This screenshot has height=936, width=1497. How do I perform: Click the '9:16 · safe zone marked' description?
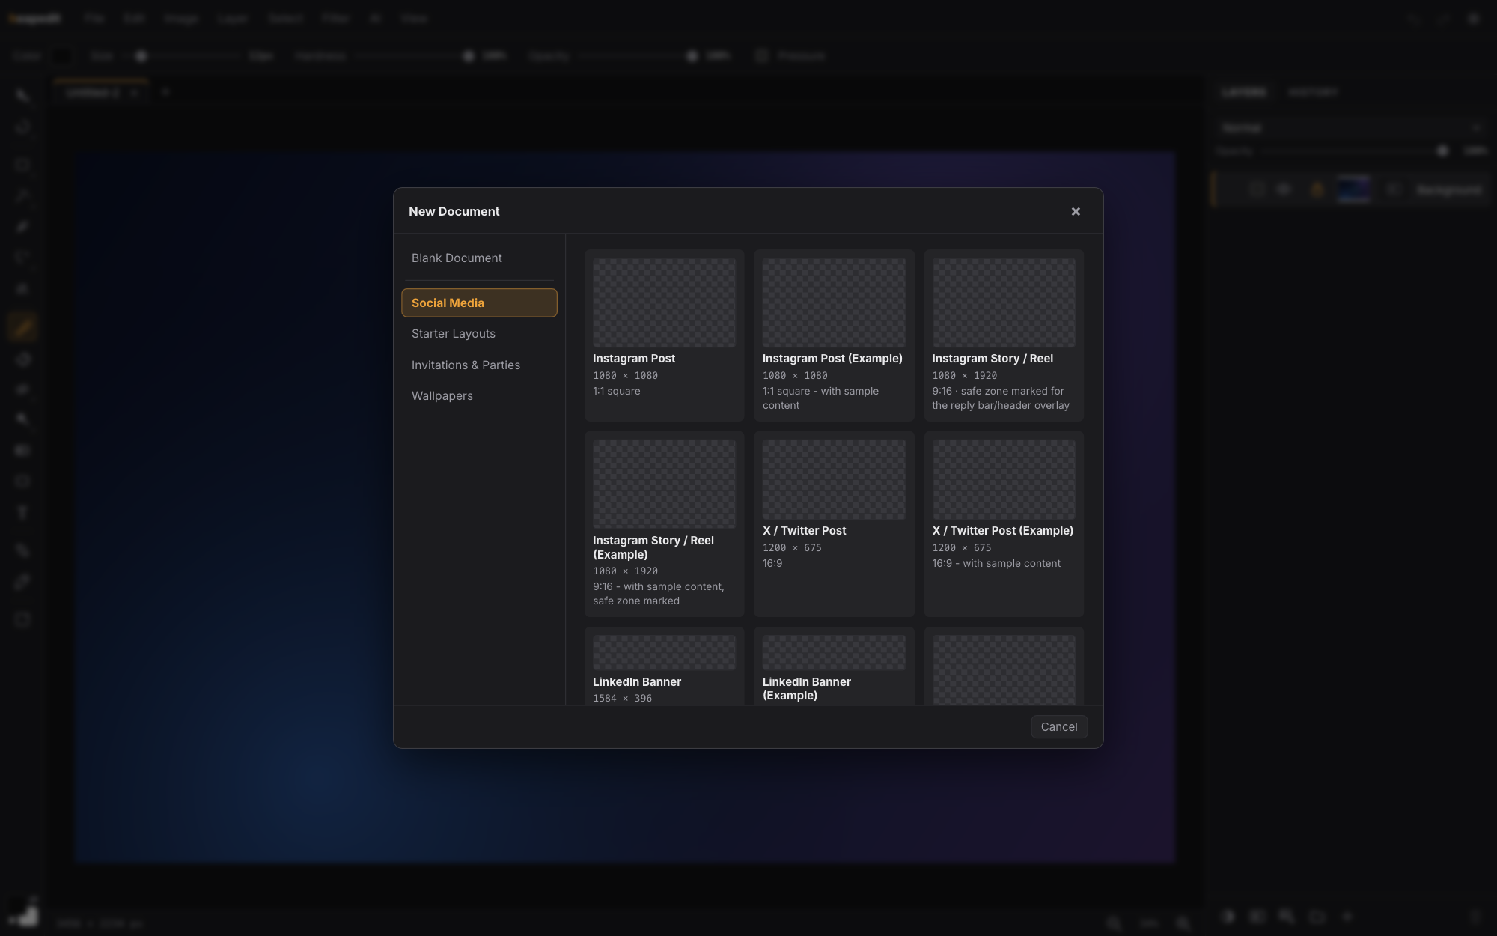pos(1001,398)
